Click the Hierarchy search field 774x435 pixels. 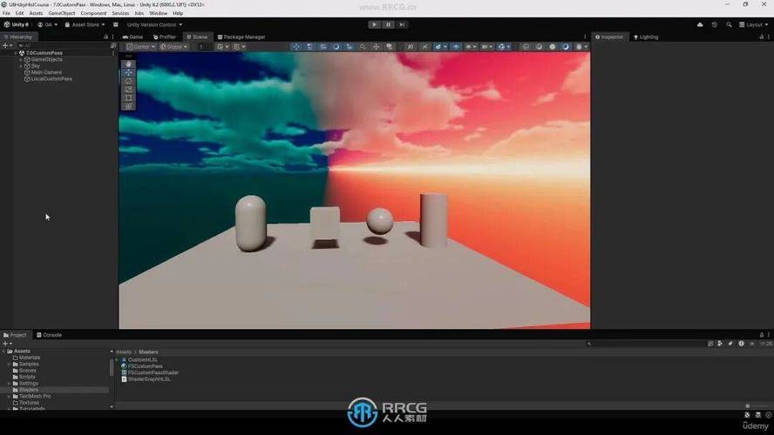tap(63, 45)
